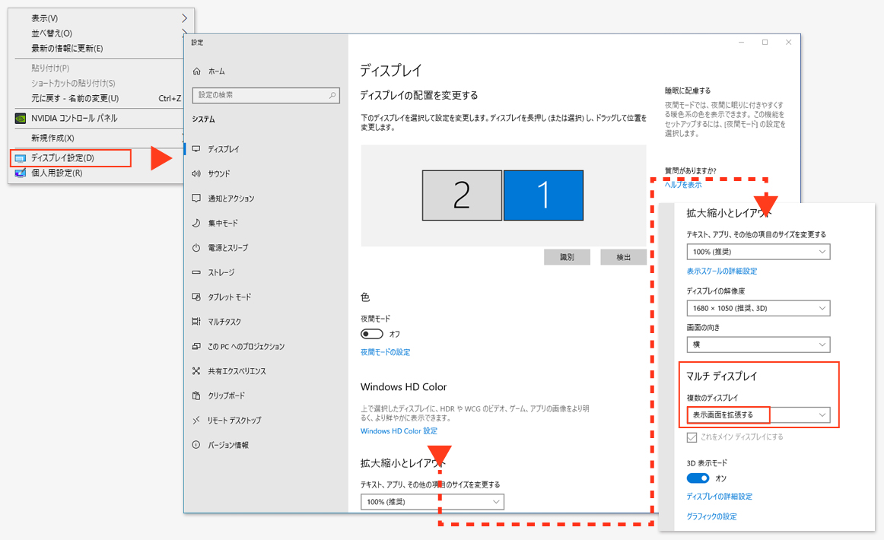Click the システム section label in sidebar

(x=204, y=119)
